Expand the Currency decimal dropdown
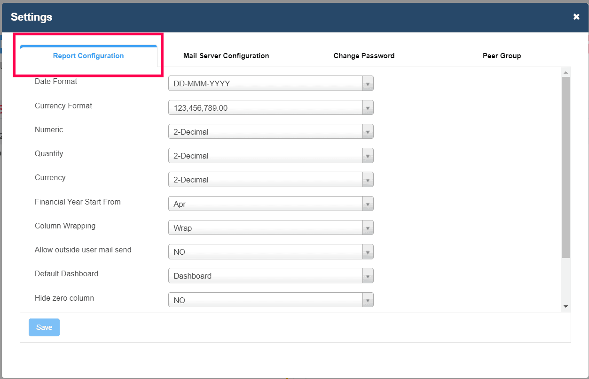This screenshot has height=379, width=589. click(271, 180)
